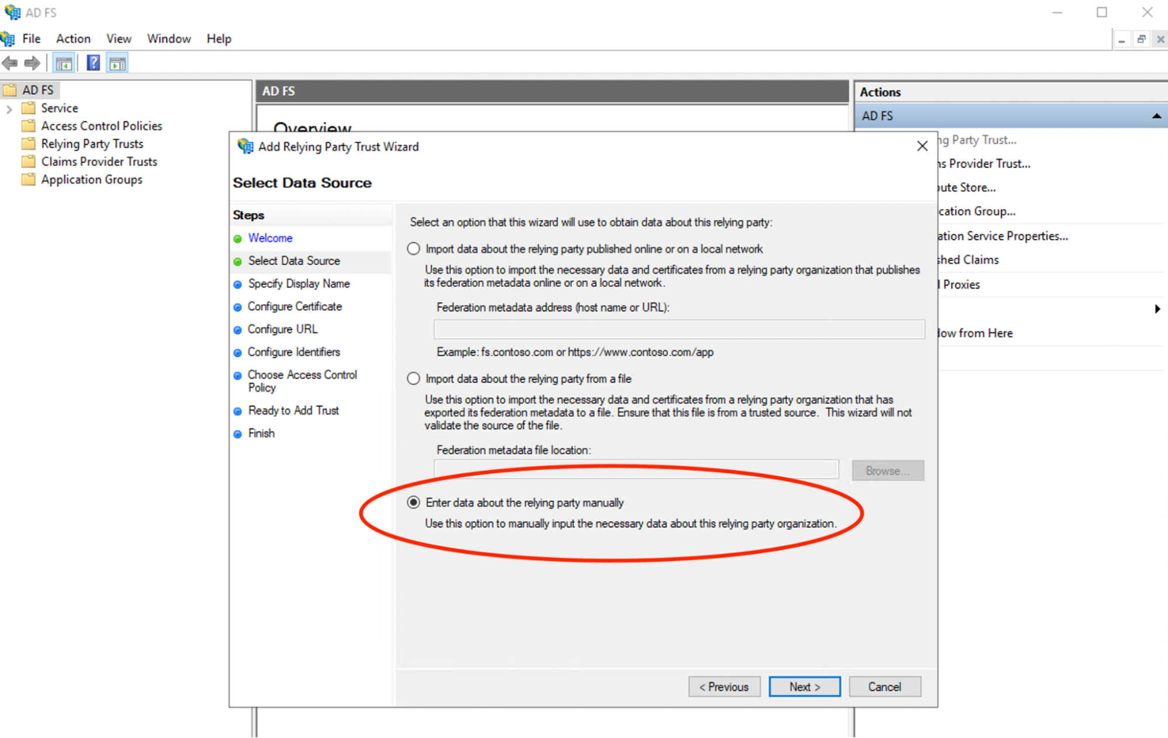This screenshot has width=1168, height=738.
Task: Expand the View submenu arrow in Actions pane
Action: point(1159,309)
